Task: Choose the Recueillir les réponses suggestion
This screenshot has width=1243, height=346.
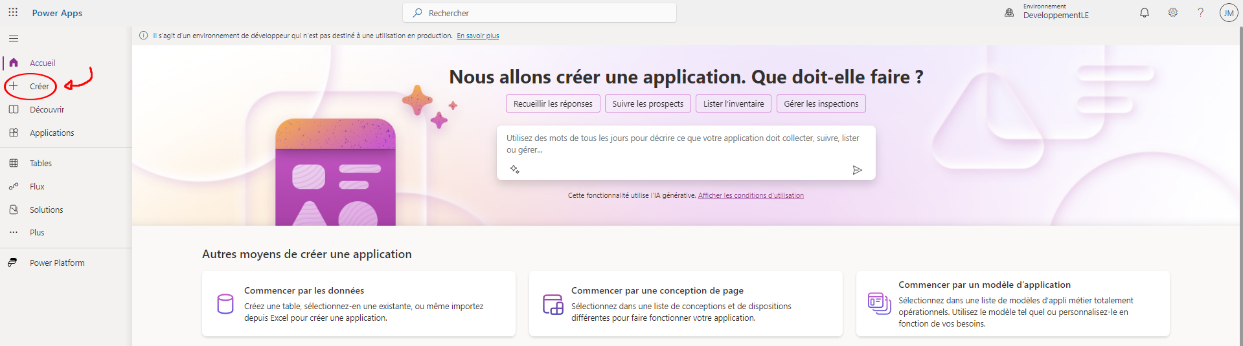Action: click(553, 103)
